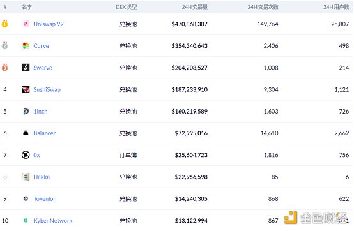This screenshot has width=354, height=231.
Task: Open the Balancer link
Action: tap(45, 133)
